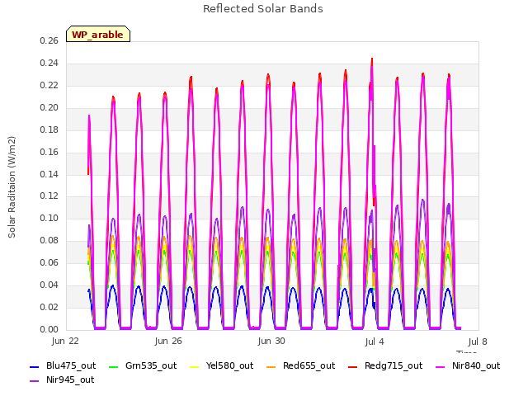Image resolution: width=528 pixels, height=396 pixels.
Task: Click the purple Nir945_out legend swatch
Action: (x=35, y=381)
